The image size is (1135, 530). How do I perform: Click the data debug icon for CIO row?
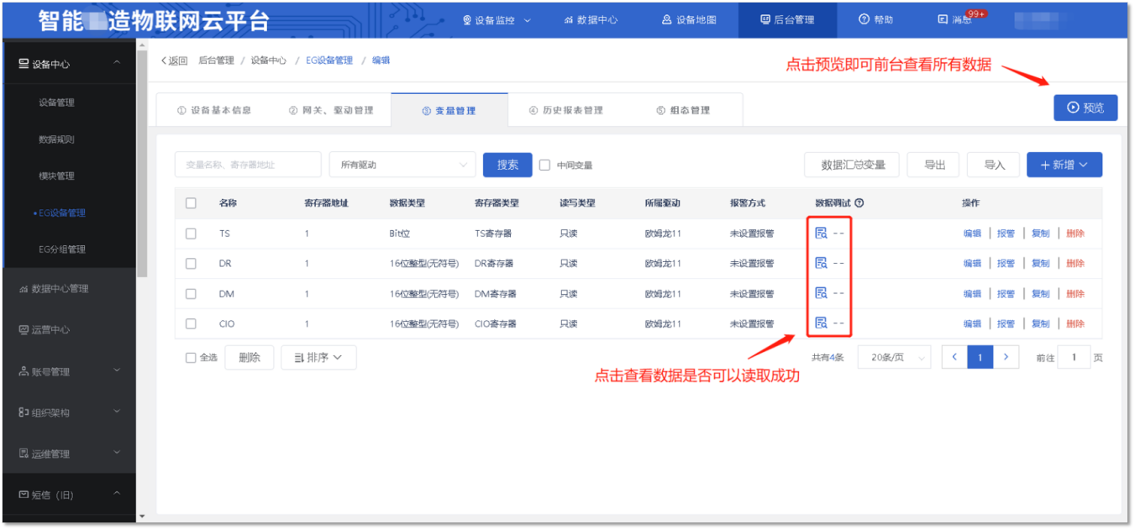[821, 323]
